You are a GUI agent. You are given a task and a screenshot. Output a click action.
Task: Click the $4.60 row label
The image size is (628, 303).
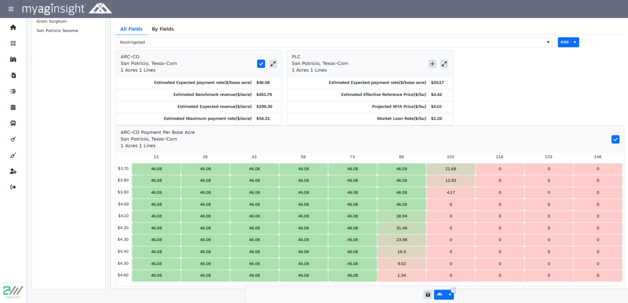click(123, 275)
